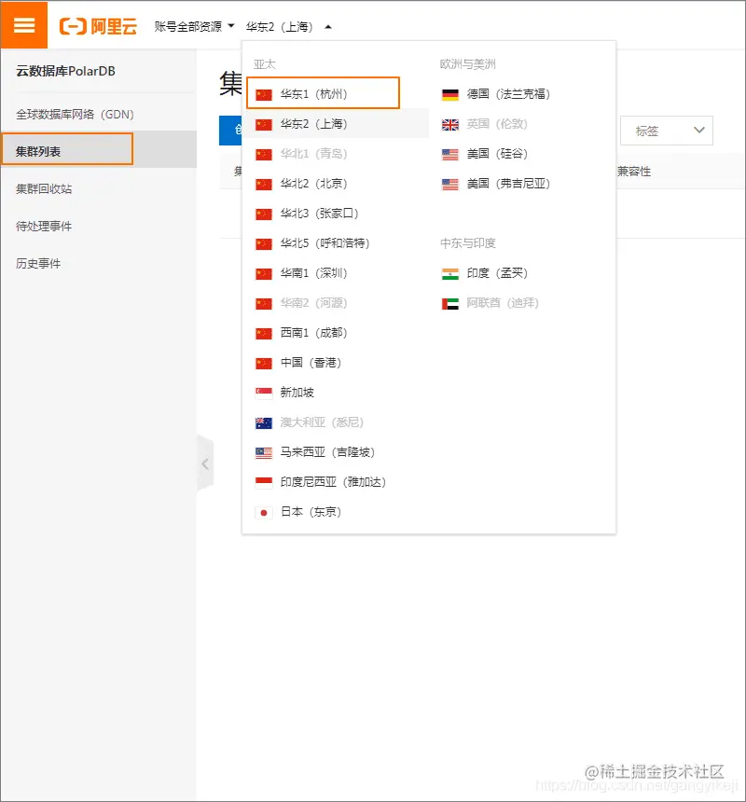746x802 pixels.
Task: Collapse the sidebar using the left arrow handle
Action: 206,463
